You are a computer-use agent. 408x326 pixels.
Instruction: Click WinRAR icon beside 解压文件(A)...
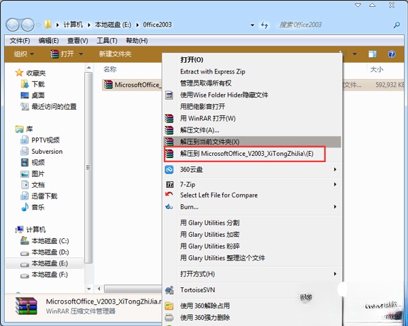(169, 130)
